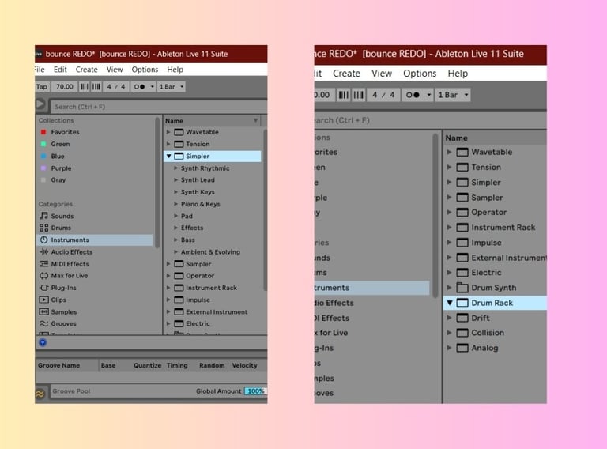Open the Help menu in left window
The height and width of the screenshot is (449, 607).
(175, 70)
